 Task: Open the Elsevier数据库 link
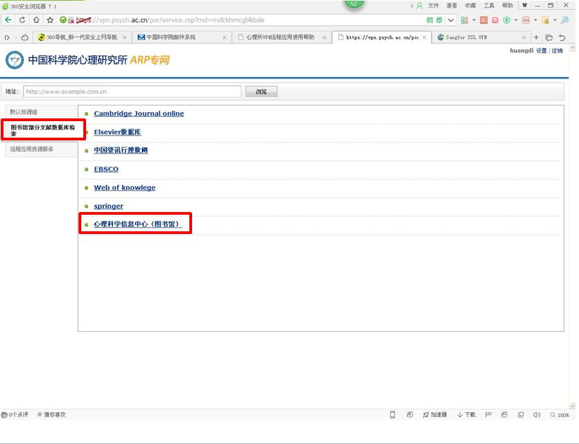(118, 131)
